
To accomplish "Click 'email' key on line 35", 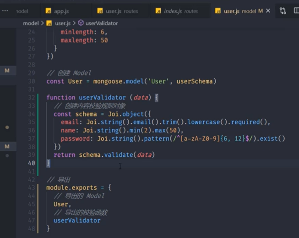I will click(x=70, y=122).
